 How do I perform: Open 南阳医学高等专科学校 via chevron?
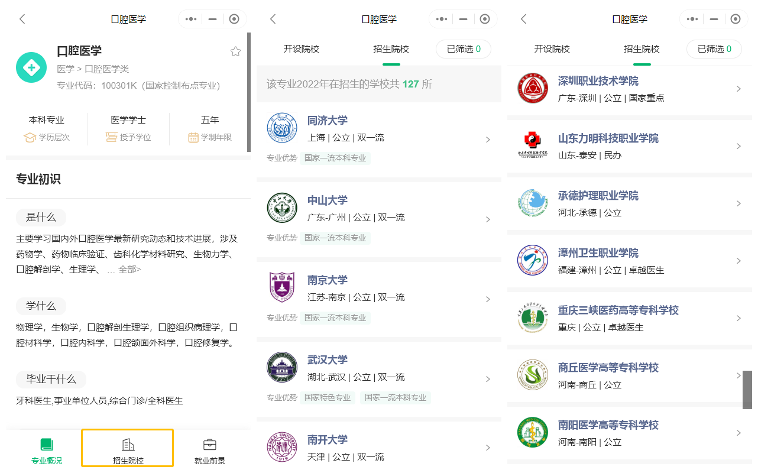point(738,433)
